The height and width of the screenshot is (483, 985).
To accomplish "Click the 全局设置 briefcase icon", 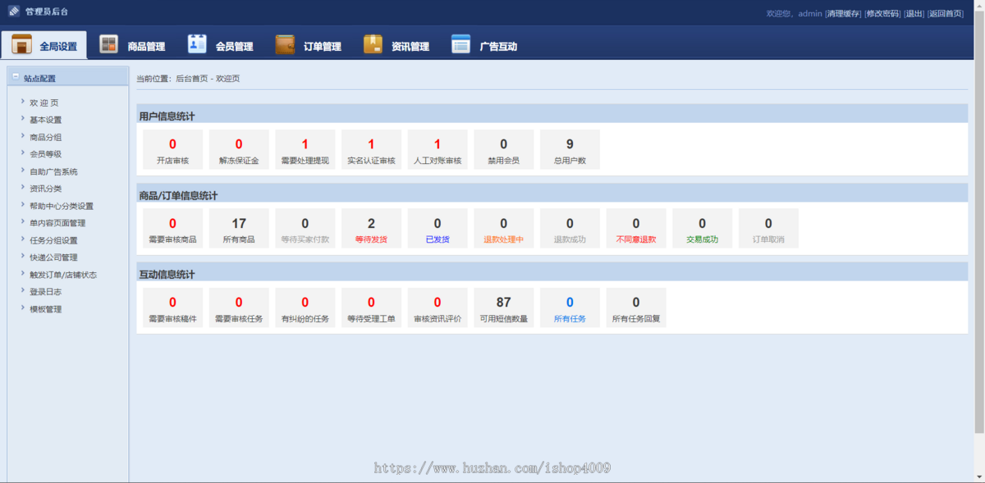I will [21, 45].
